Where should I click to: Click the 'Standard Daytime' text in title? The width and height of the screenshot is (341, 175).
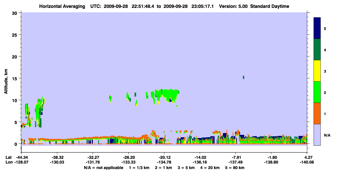tap(270, 6)
